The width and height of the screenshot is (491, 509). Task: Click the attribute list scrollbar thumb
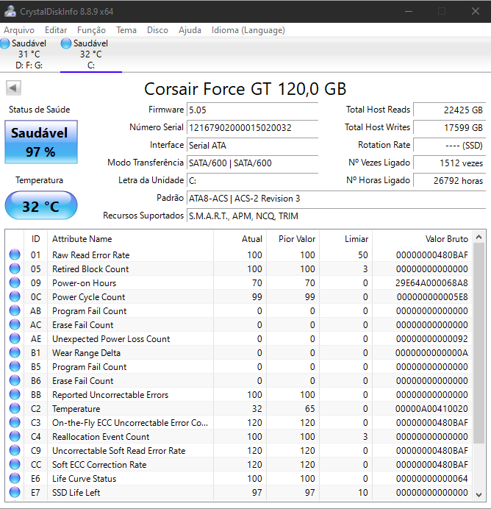(479, 344)
